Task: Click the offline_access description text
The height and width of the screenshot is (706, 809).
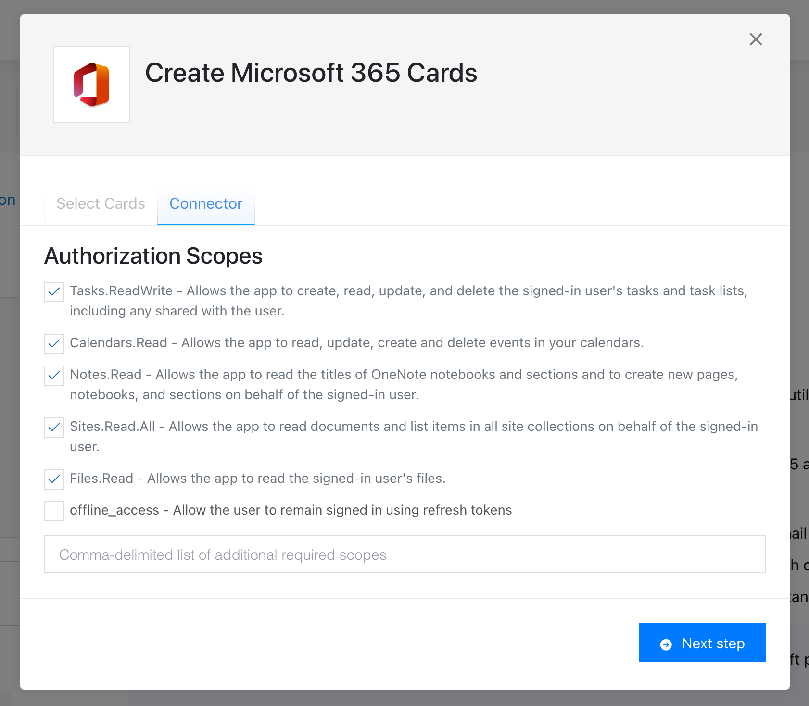Action: pyautogui.click(x=291, y=510)
